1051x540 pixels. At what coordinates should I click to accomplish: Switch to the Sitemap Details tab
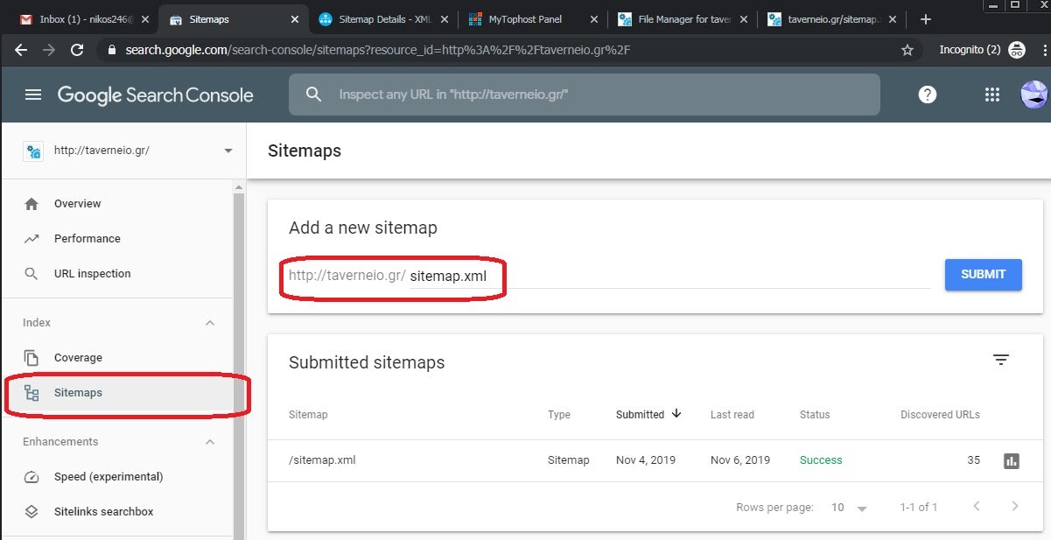(382, 19)
